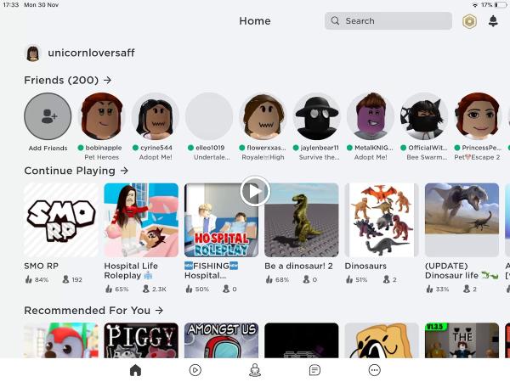Viewport: 510px width, 382px height.
Task: Open MetalKNIG friend avatar
Action: (x=371, y=116)
